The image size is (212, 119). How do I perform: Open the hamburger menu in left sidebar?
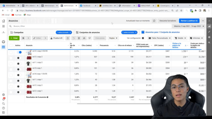coord(4,26)
